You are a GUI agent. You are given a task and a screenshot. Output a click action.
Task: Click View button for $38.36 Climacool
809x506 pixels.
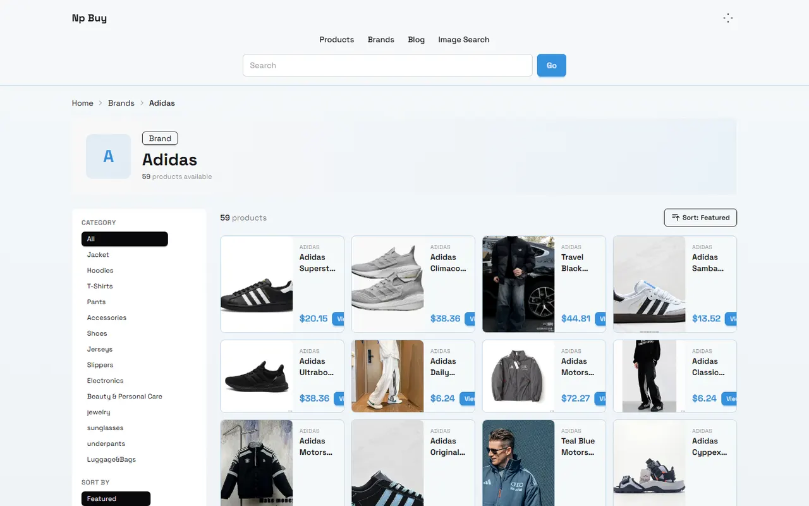click(x=470, y=319)
